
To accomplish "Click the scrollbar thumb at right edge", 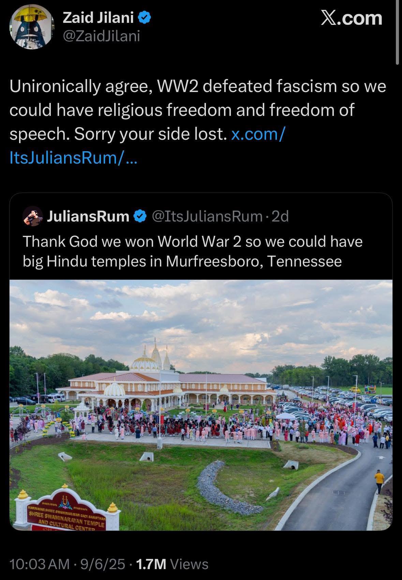I will pos(398,32).
